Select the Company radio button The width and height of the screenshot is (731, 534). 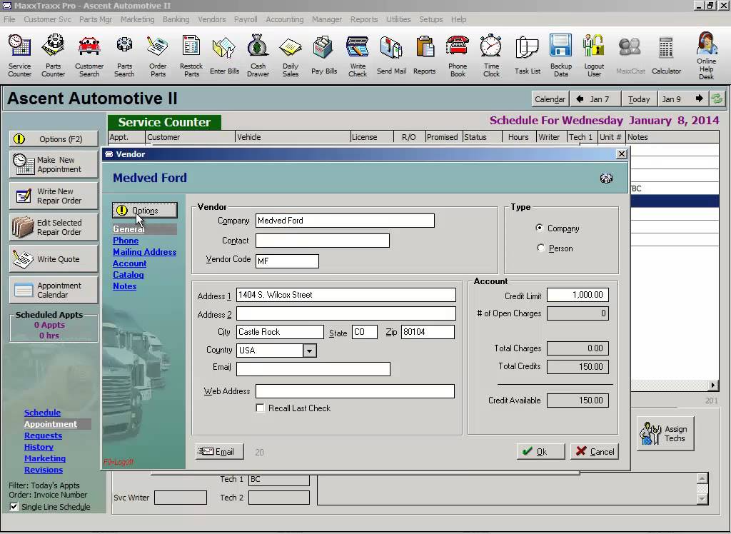(540, 228)
